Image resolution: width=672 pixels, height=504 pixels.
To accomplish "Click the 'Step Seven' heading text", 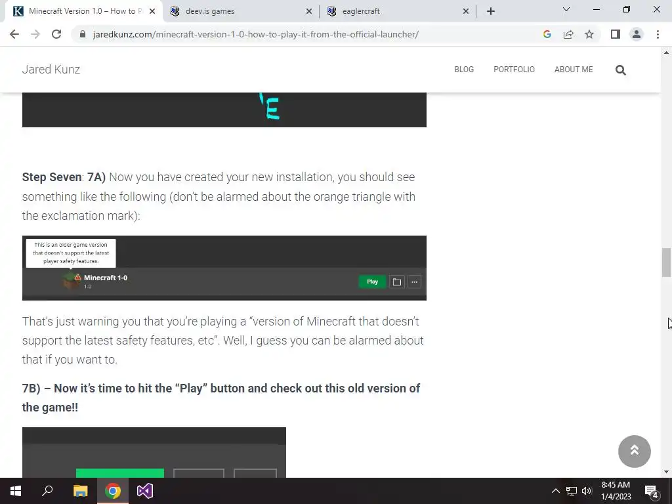I will (52, 177).
